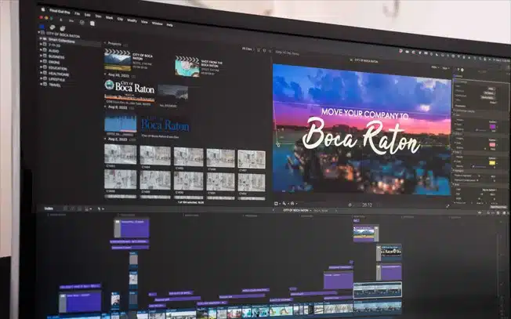Select the Boca Raton title text in viewer

tap(361, 136)
